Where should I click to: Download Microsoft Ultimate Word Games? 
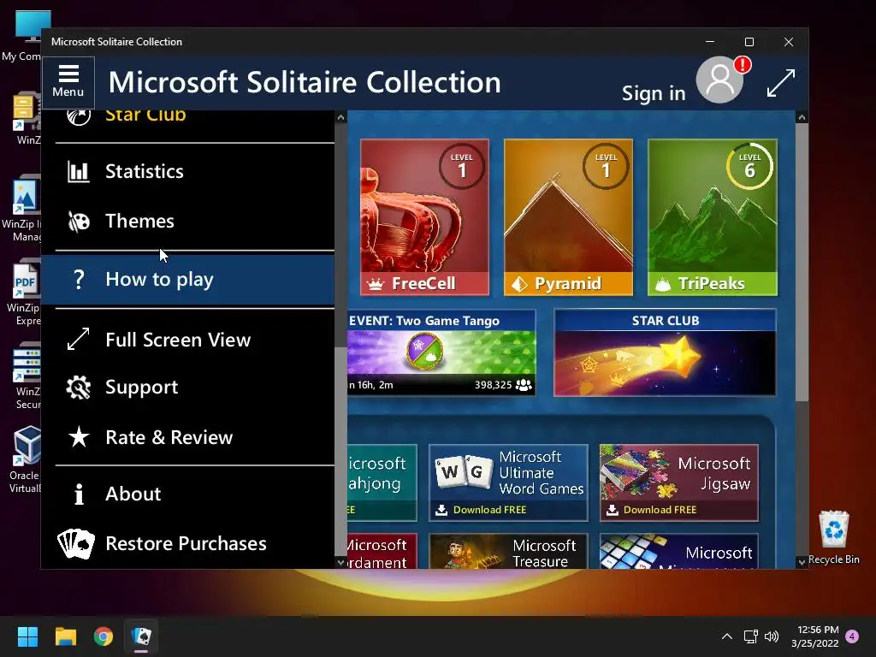point(508,482)
